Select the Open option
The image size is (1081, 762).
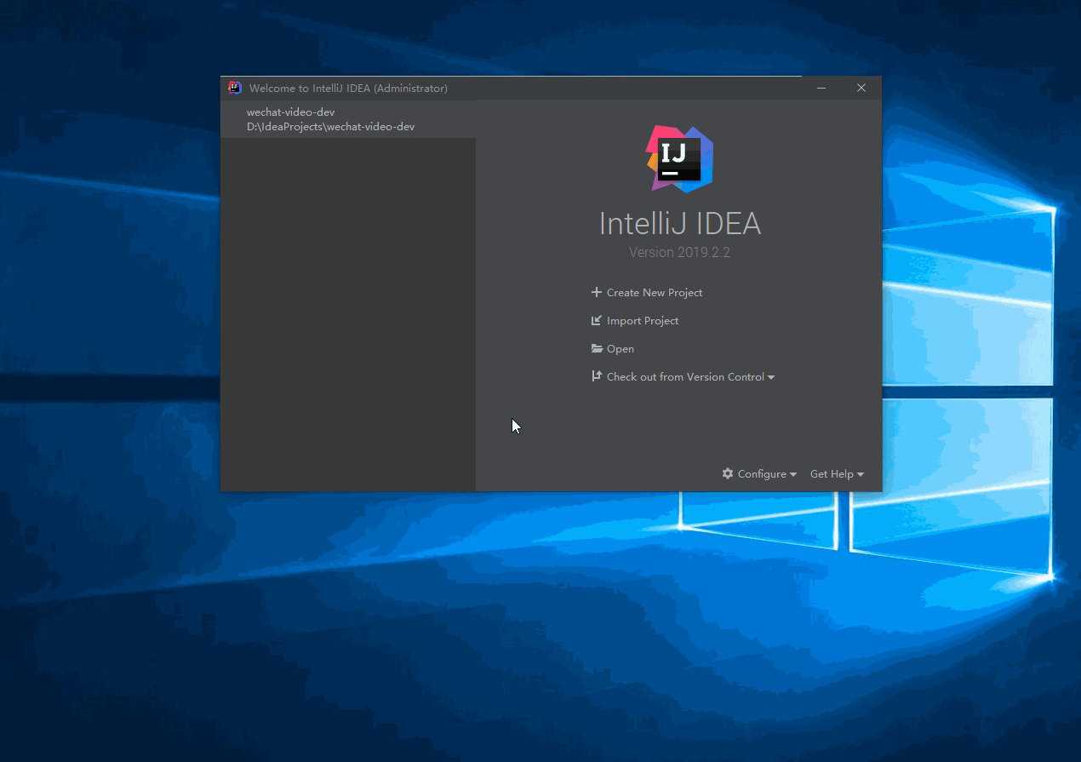tap(620, 348)
